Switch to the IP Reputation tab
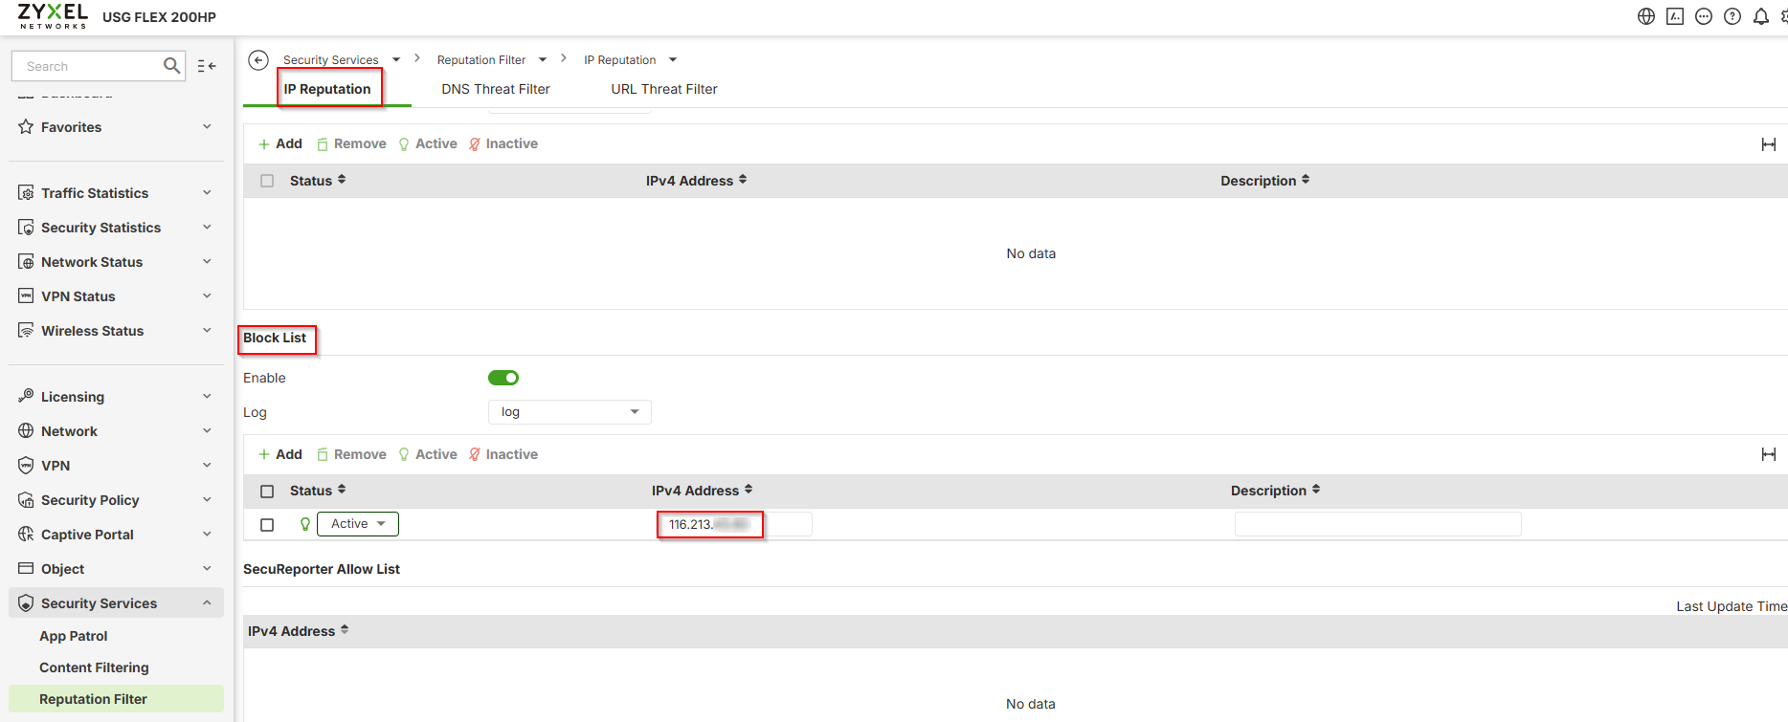Screen dimensions: 1788x722 327,89
